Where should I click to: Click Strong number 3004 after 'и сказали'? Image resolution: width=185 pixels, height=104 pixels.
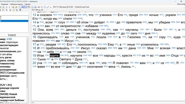pos(55,15)
